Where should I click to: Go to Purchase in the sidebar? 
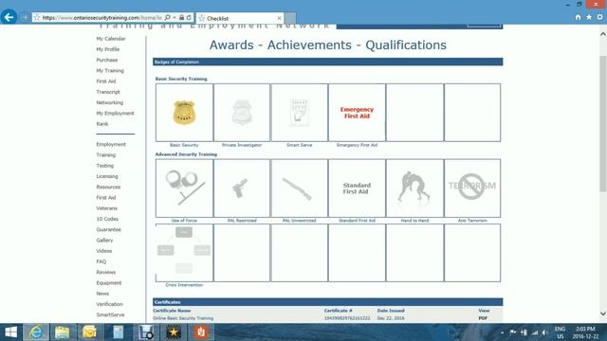coord(107,60)
